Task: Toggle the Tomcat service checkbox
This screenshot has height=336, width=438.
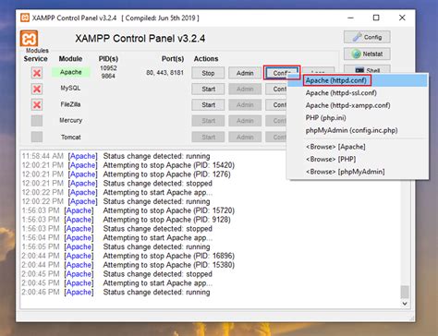Action: [x=37, y=137]
